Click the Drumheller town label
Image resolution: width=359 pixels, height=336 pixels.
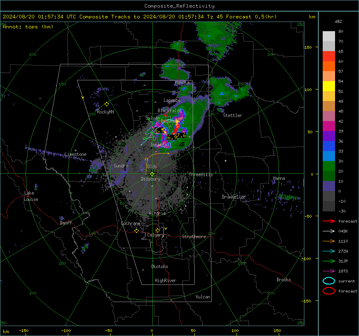[x=234, y=197]
